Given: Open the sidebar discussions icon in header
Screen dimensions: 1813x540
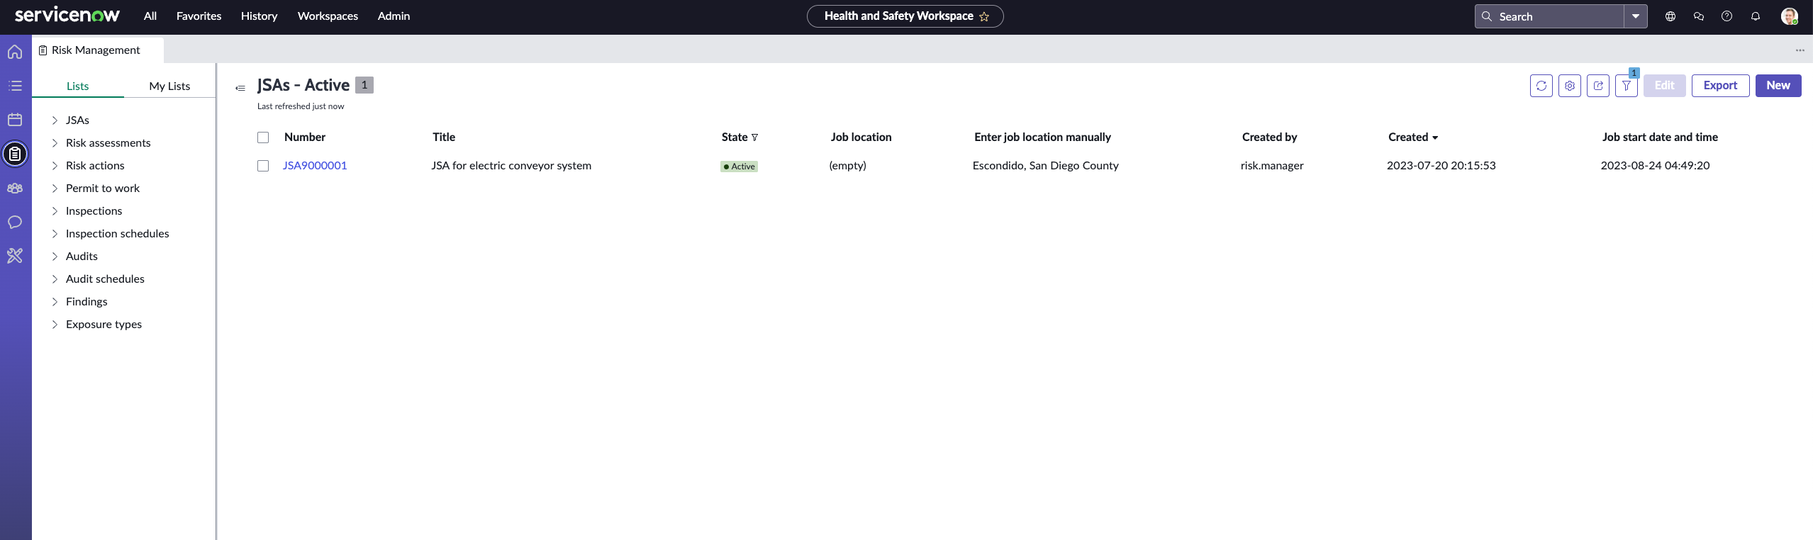Looking at the screenshot, I should click(1699, 16).
